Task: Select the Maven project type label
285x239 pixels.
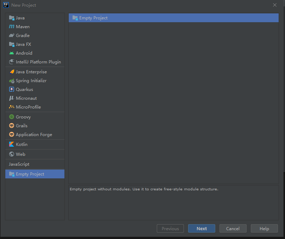Action: (x=23, y=27)
